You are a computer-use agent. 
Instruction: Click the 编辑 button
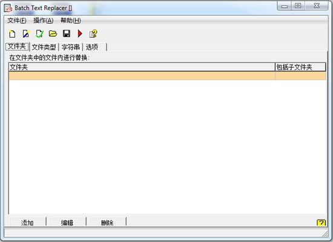(68, 222)
